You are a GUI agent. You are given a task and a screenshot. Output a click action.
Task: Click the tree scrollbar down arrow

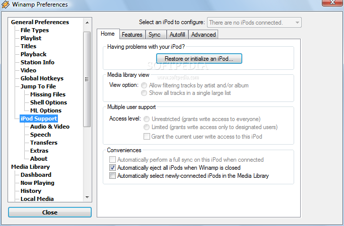pyautogui.click(x=87, y=197)
